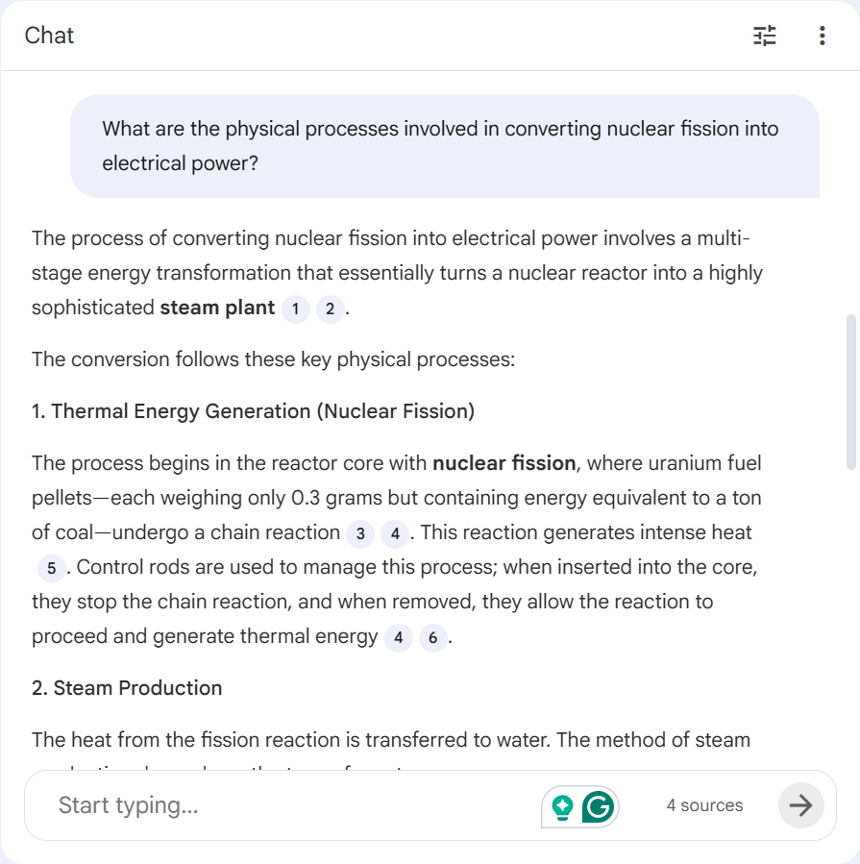Open citation 5 before Control rods
The height and width of the screenshot is (864, 860).
pyautogui.click(x=51, y=568)
